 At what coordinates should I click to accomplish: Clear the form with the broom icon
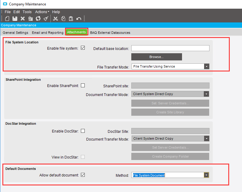pos(46,19)
